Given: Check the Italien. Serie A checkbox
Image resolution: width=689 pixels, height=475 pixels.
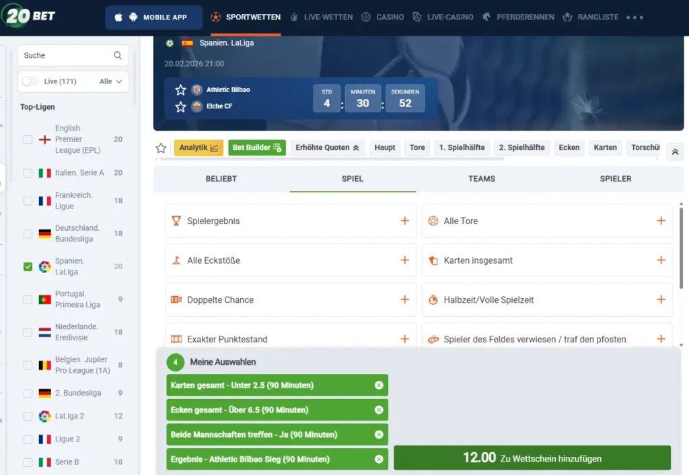Looking at the screenshot, I should pos(28,173).
